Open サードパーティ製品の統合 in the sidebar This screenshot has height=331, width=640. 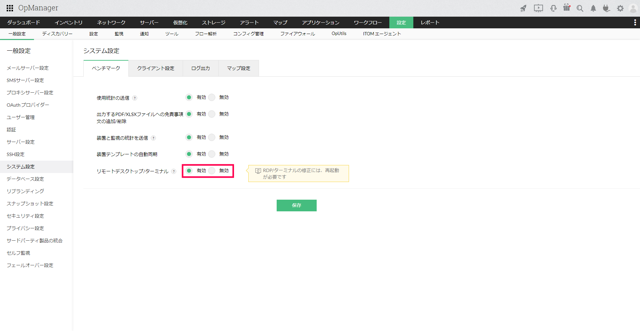[x=35, y=241]
